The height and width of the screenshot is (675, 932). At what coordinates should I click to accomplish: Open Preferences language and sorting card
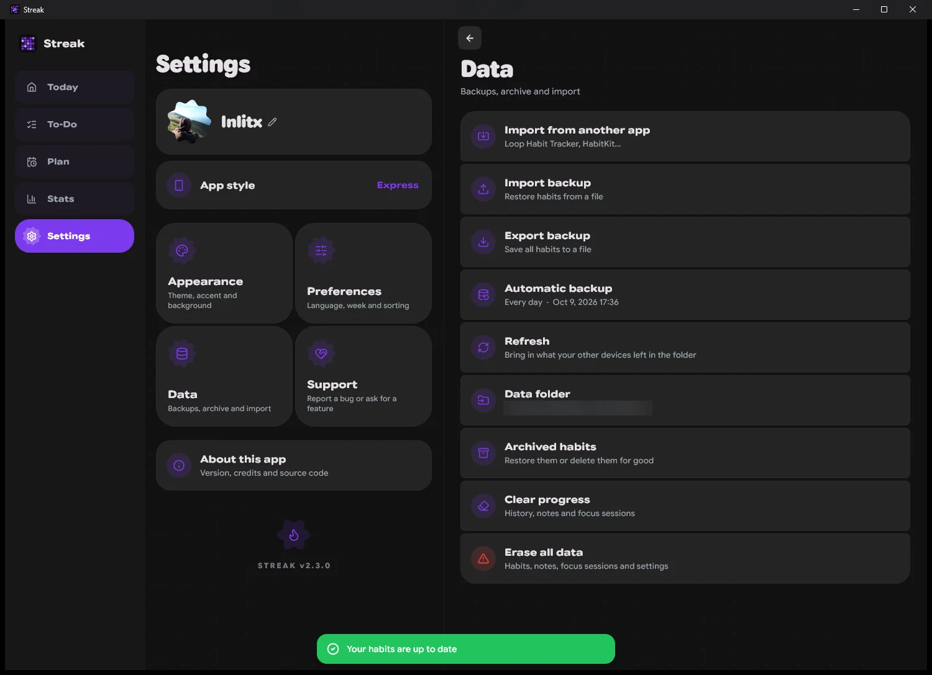[x=363, y=273]
